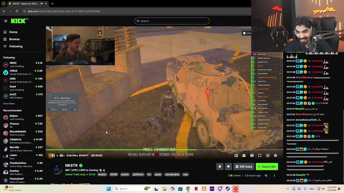Open Following in sidebar
344x193 pixels.
tap(23, 46)
